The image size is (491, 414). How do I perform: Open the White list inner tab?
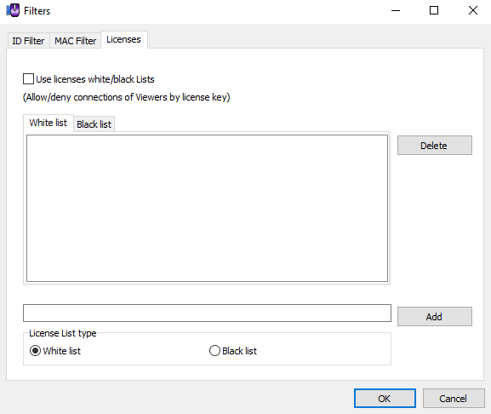pos(49,123)
